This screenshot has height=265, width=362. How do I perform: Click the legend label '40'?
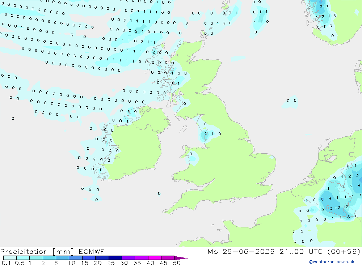click(x=151, y=263)
